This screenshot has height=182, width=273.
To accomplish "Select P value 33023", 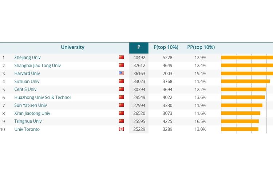I will click(139, 82).
